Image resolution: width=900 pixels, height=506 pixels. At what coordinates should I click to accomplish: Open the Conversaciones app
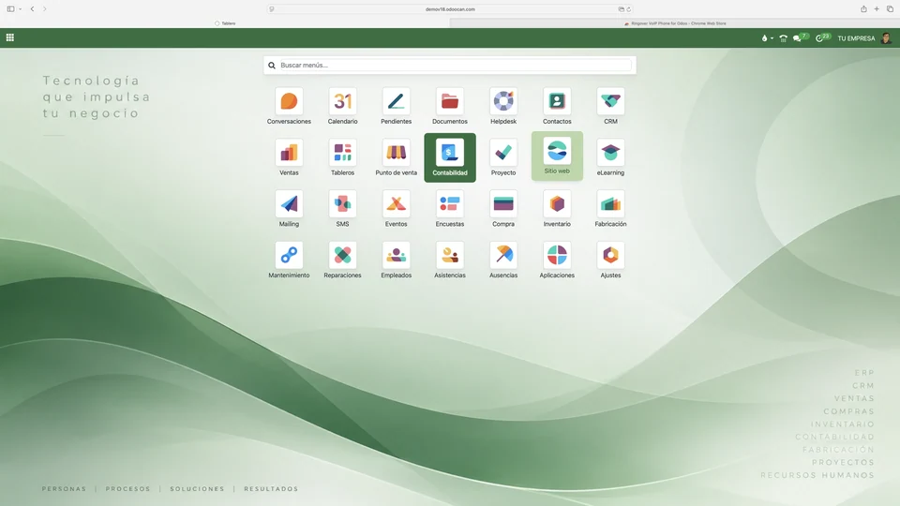[x=289, y=107]
